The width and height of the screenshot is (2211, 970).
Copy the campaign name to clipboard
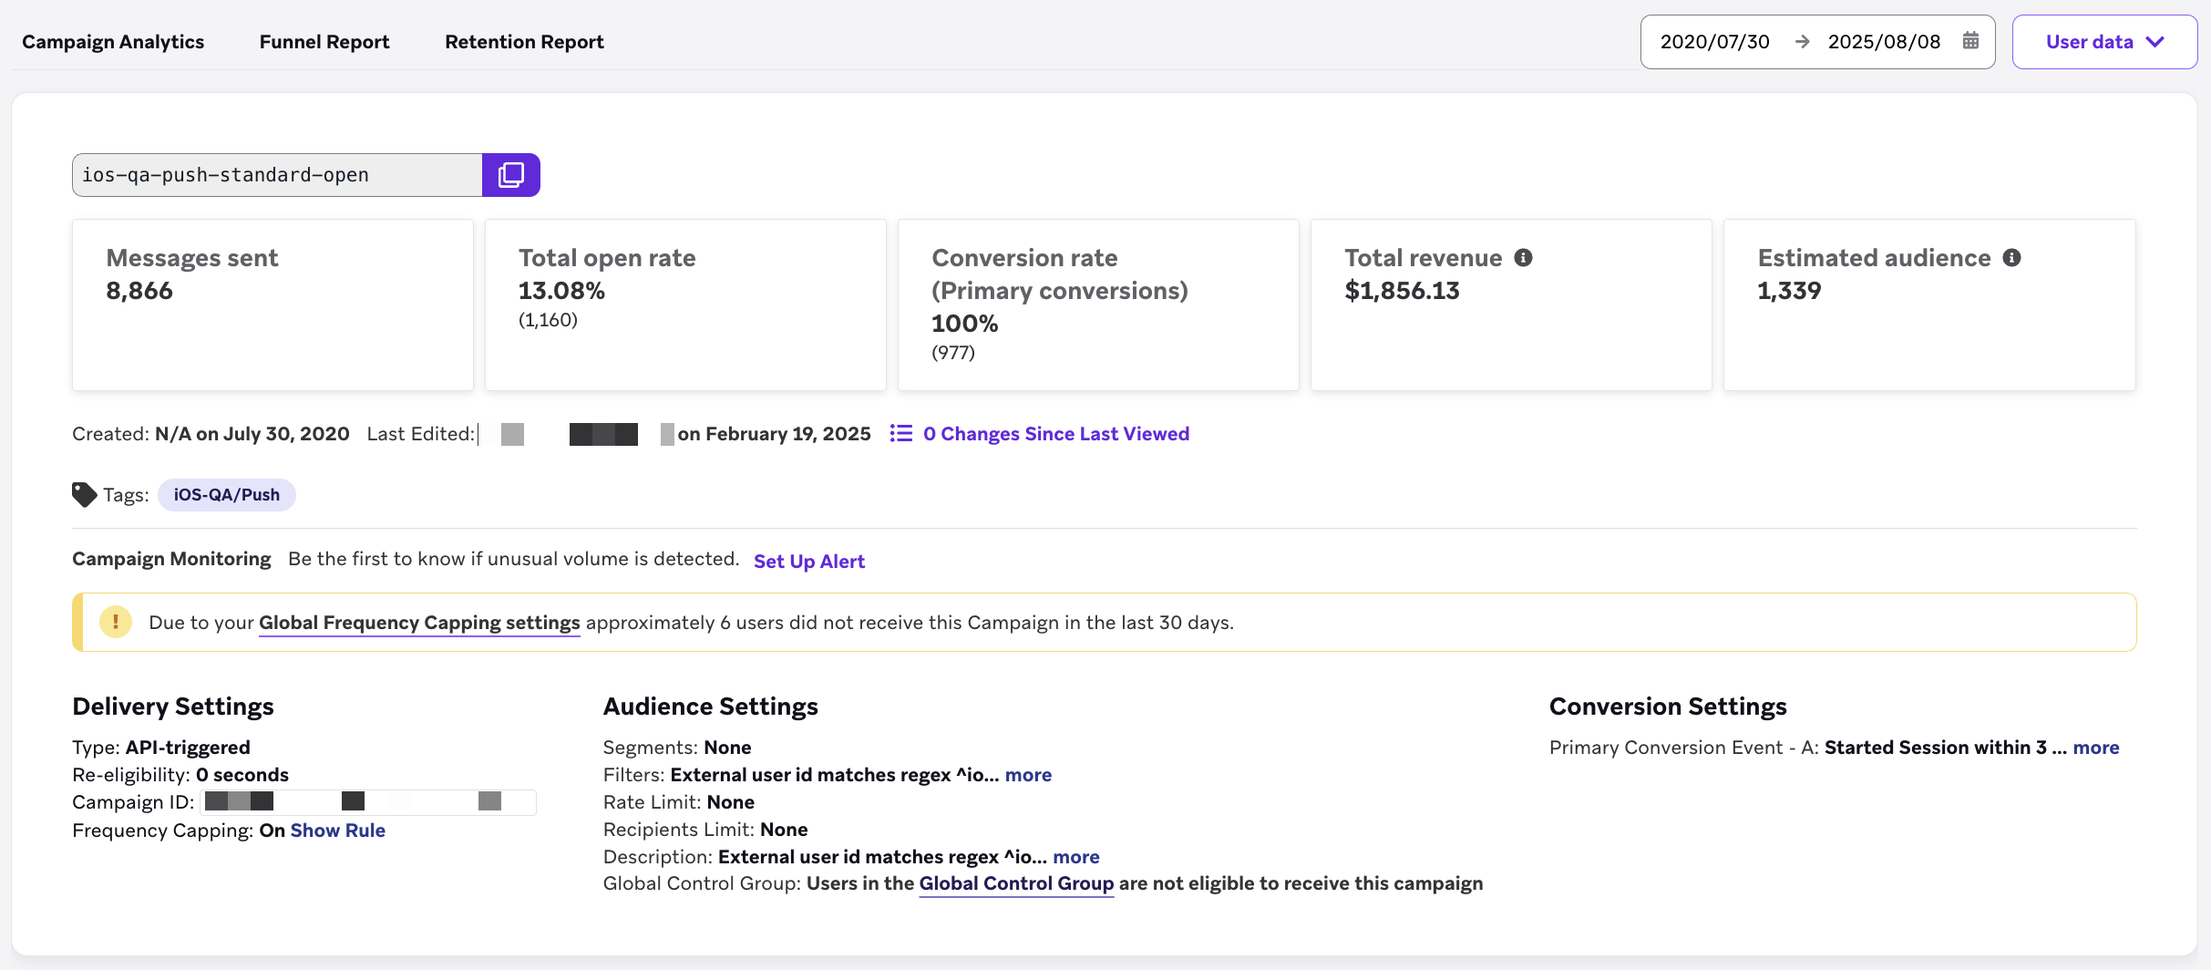click(x=510, y=175)
